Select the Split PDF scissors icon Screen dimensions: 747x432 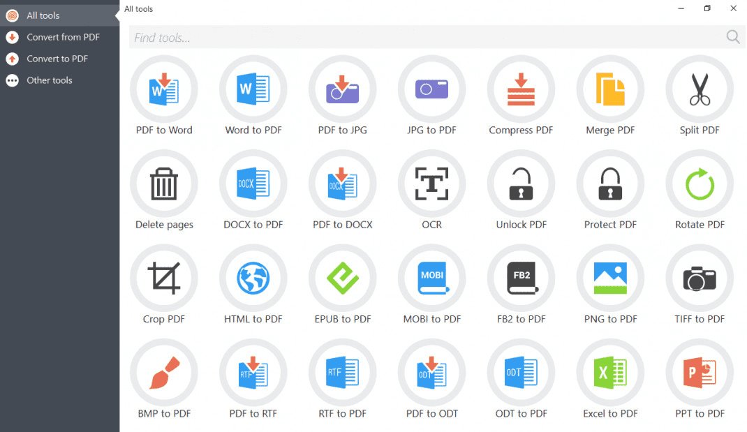(700, 89)
